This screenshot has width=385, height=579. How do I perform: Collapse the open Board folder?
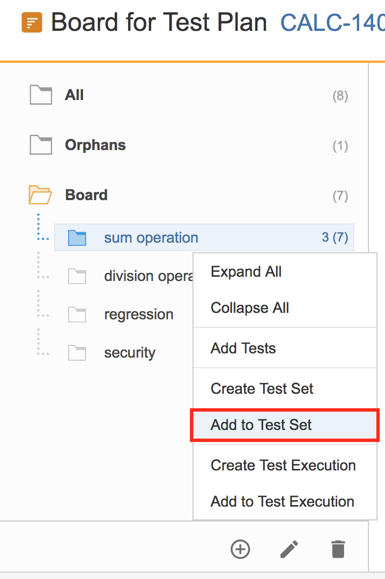pyautogui.click(x=40, y=195)
